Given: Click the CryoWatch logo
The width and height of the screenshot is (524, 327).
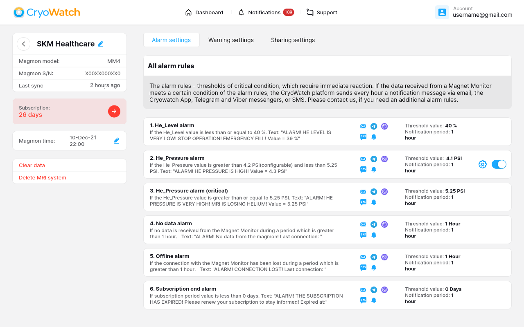Looking at the screenshot, I should (47, 12).
